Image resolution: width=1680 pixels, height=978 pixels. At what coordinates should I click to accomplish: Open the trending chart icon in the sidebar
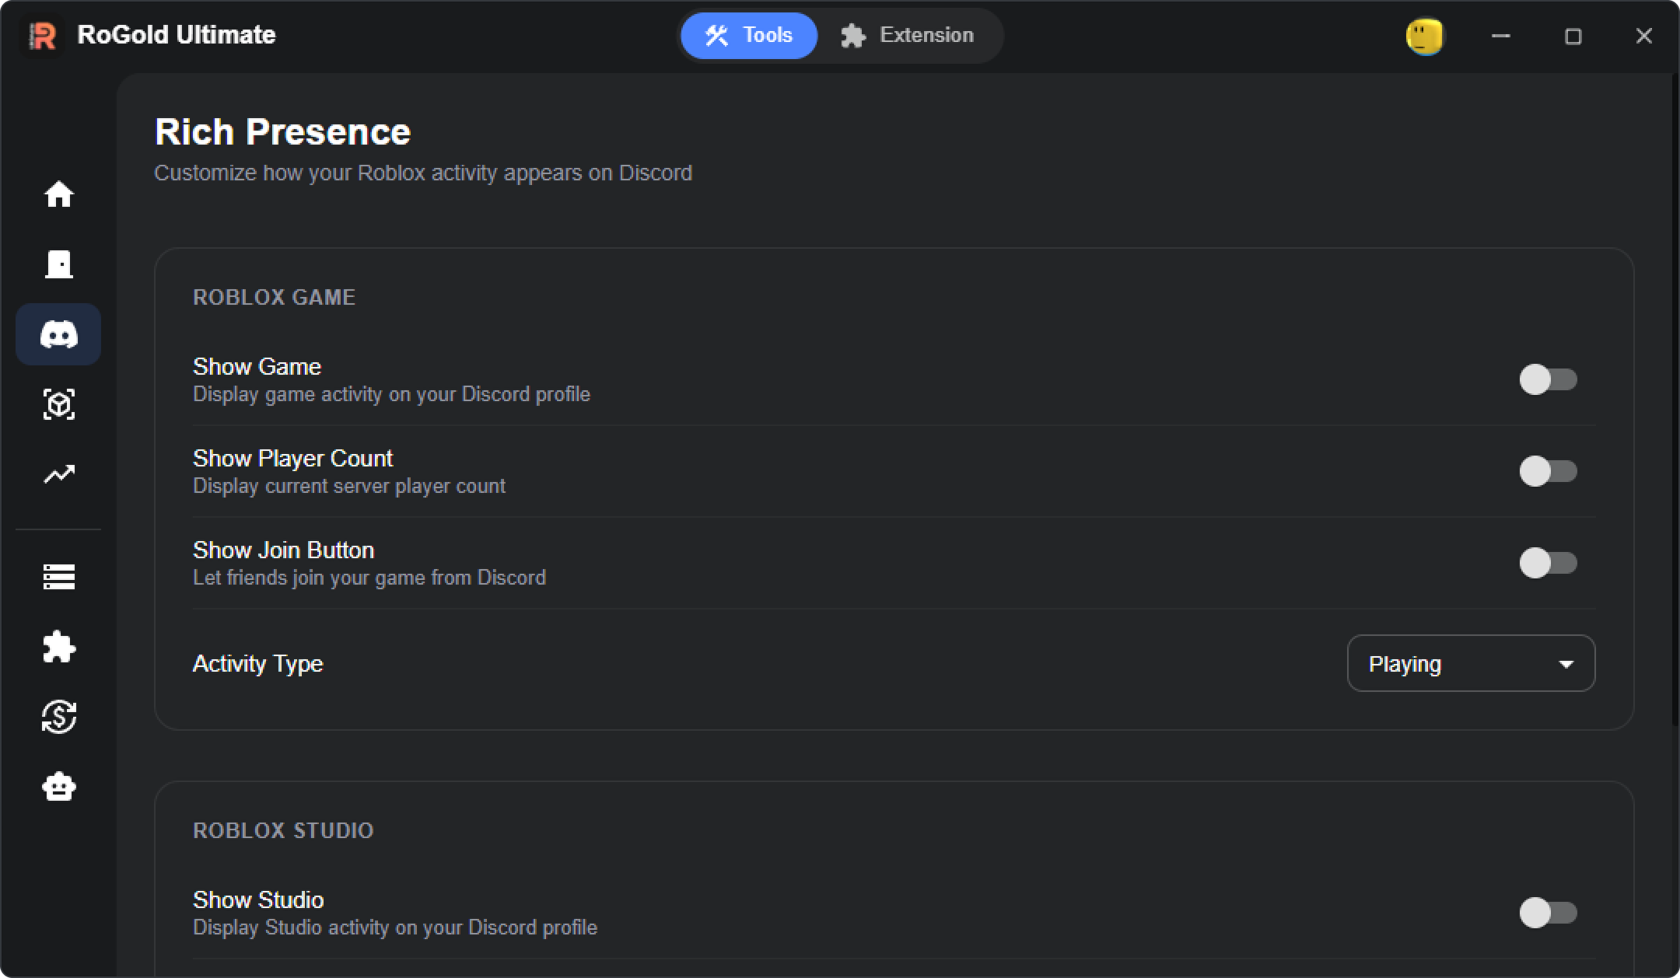(x=58, y=474)
